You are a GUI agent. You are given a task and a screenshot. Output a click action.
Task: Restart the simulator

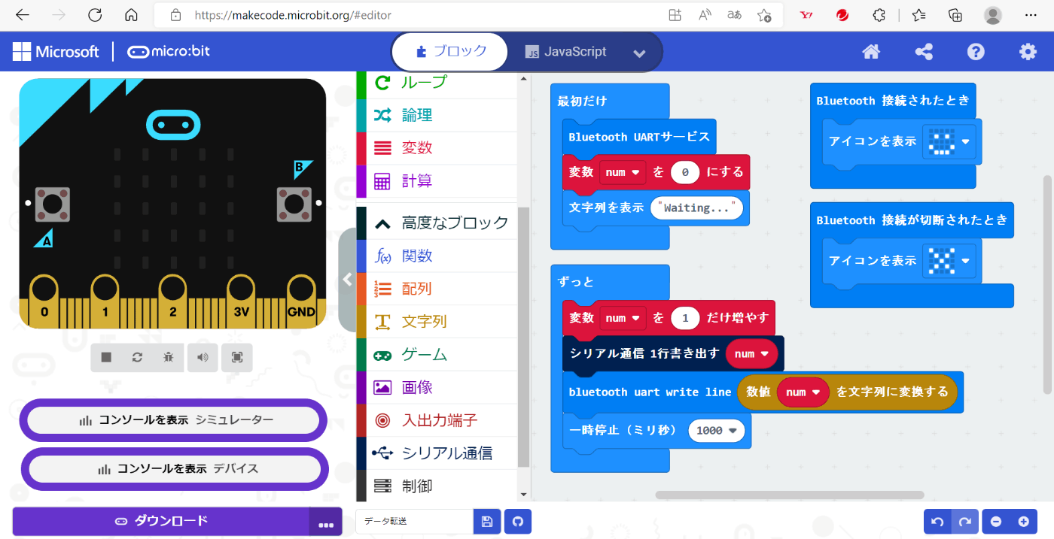[137, 357]
